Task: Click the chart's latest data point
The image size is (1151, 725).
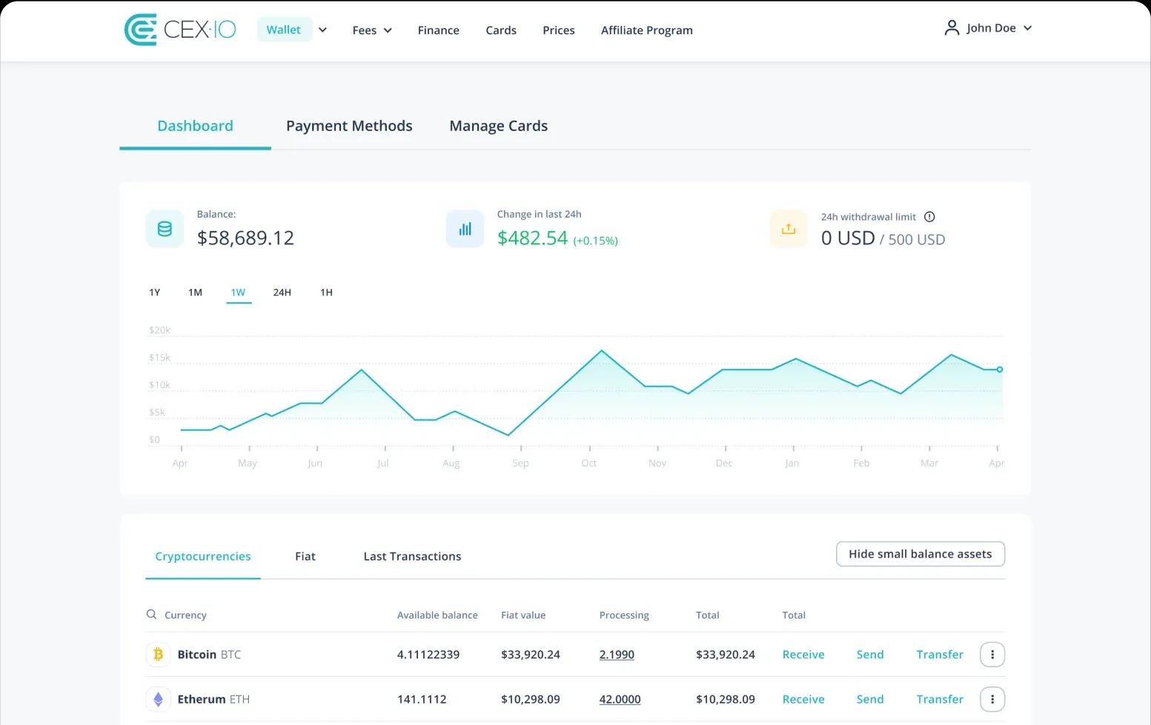Action: (1000, 370)
